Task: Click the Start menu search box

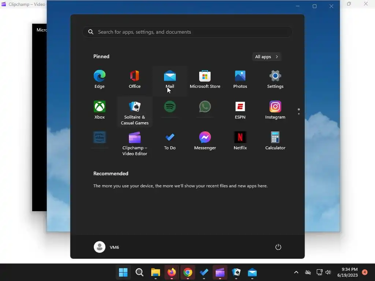Action: pyautogui.click(x=187, y=32)
